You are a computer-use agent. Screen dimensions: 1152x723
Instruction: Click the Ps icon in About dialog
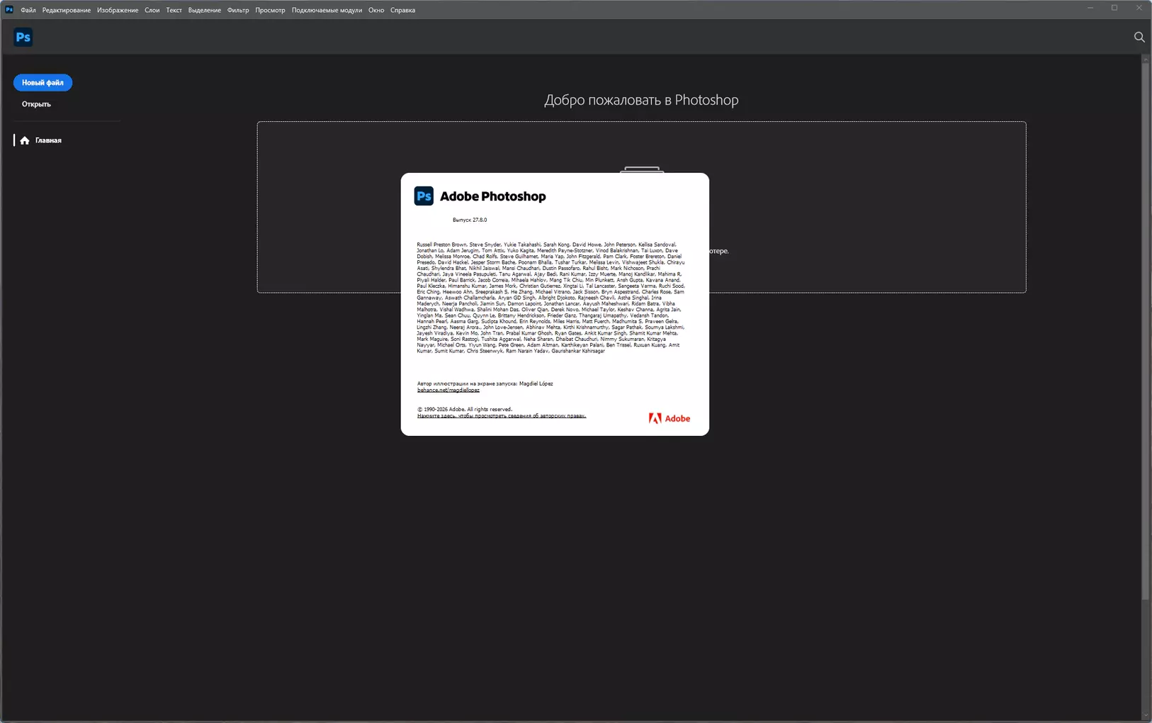[424, 196]
